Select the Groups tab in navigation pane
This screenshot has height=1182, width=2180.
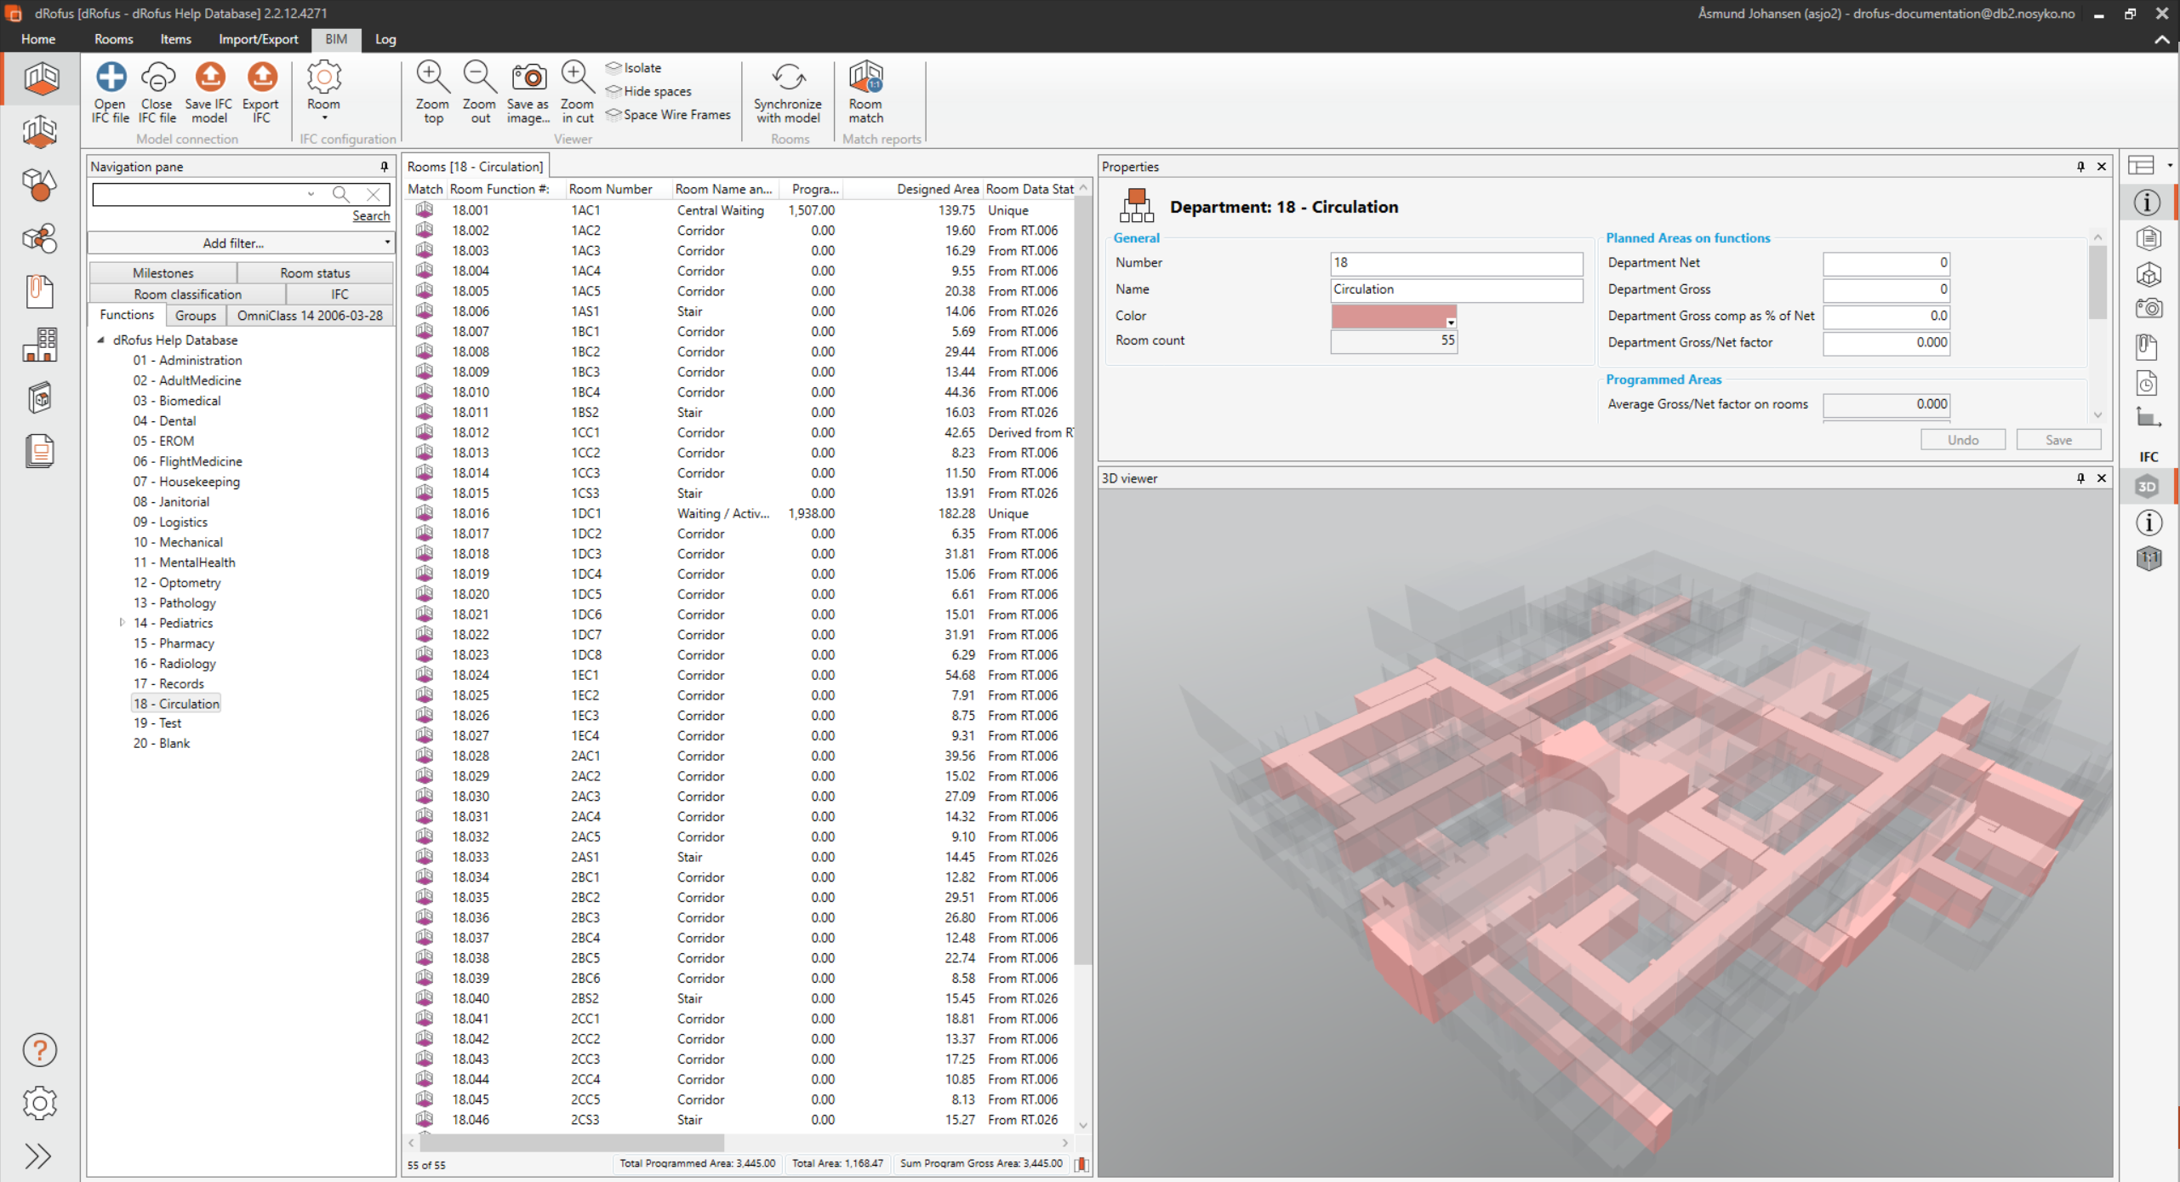(x=195, y=316)
